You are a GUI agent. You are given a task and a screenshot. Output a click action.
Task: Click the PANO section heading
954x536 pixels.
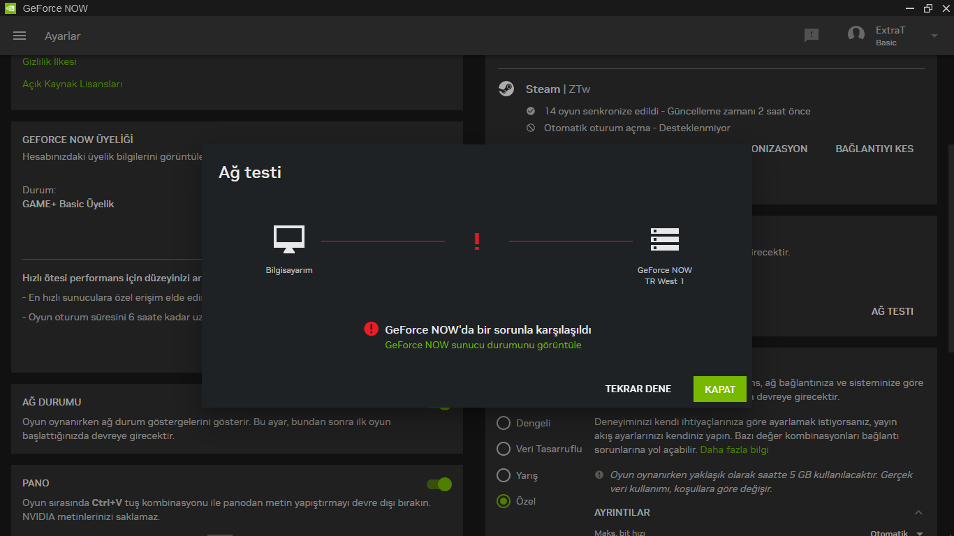(x=36, y=483)
